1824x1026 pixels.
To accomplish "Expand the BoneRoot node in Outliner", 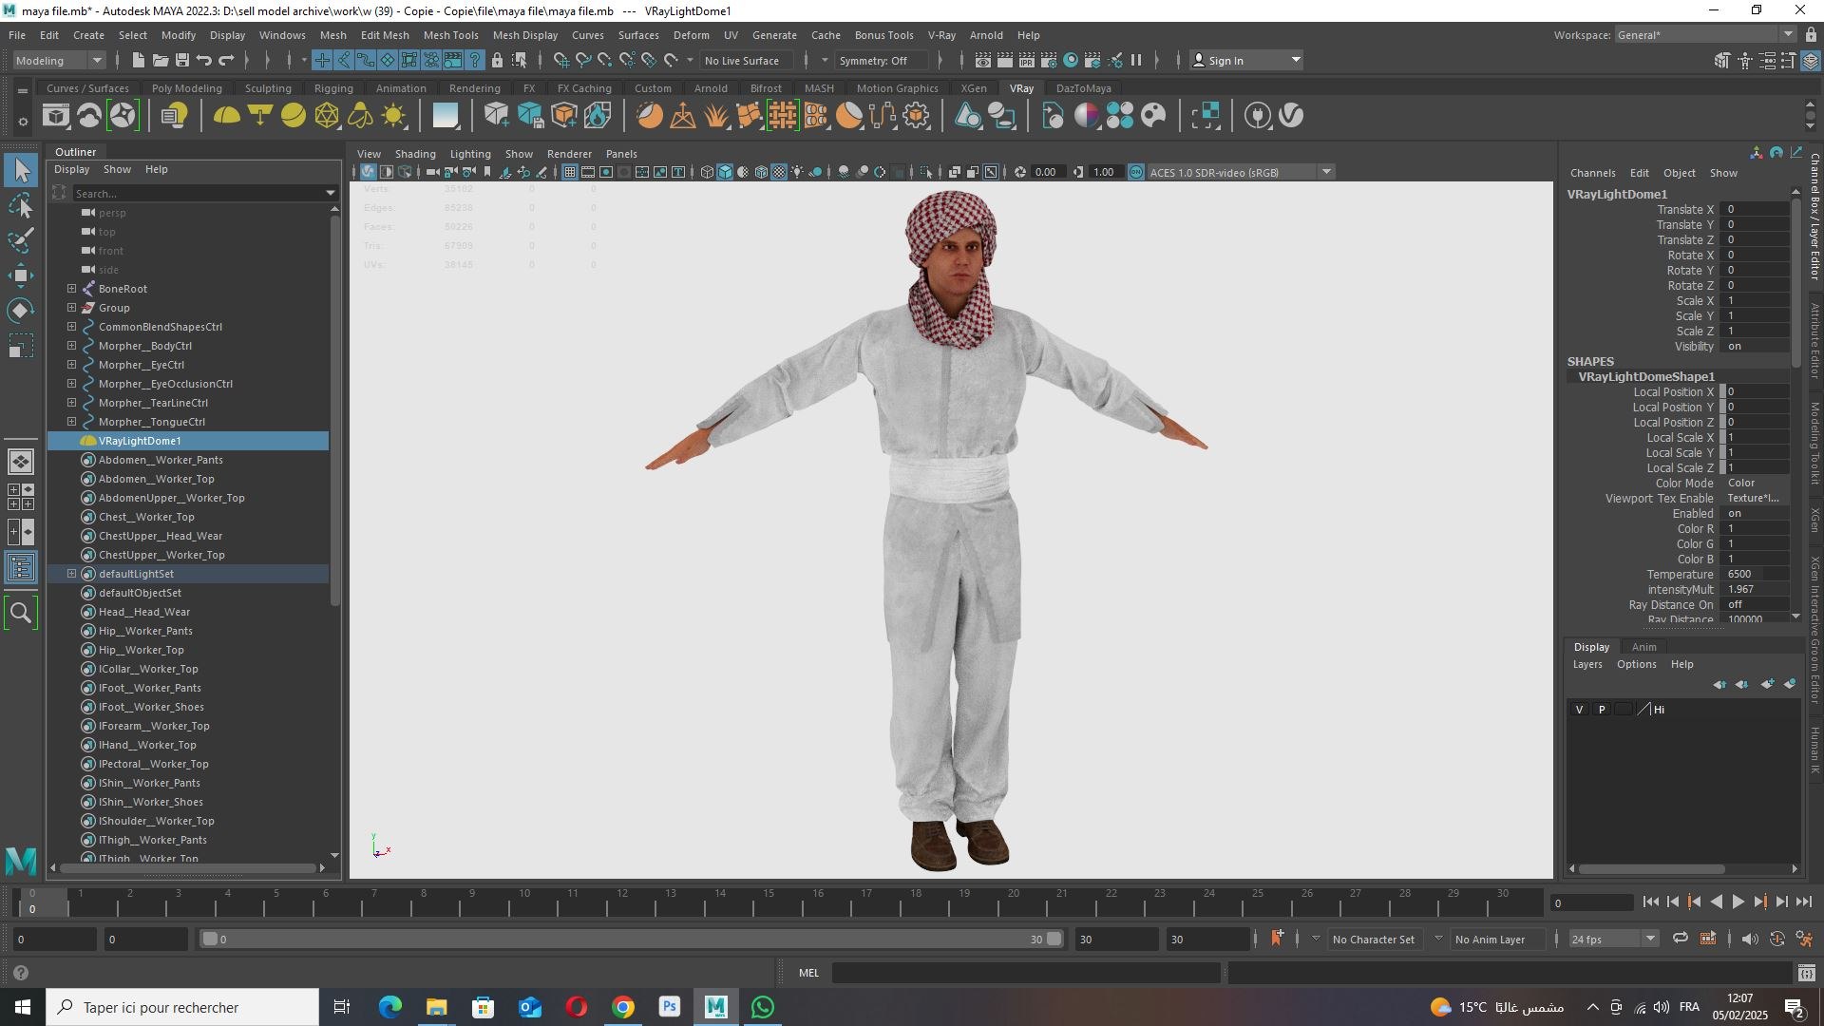I will (x=71, y=289).
